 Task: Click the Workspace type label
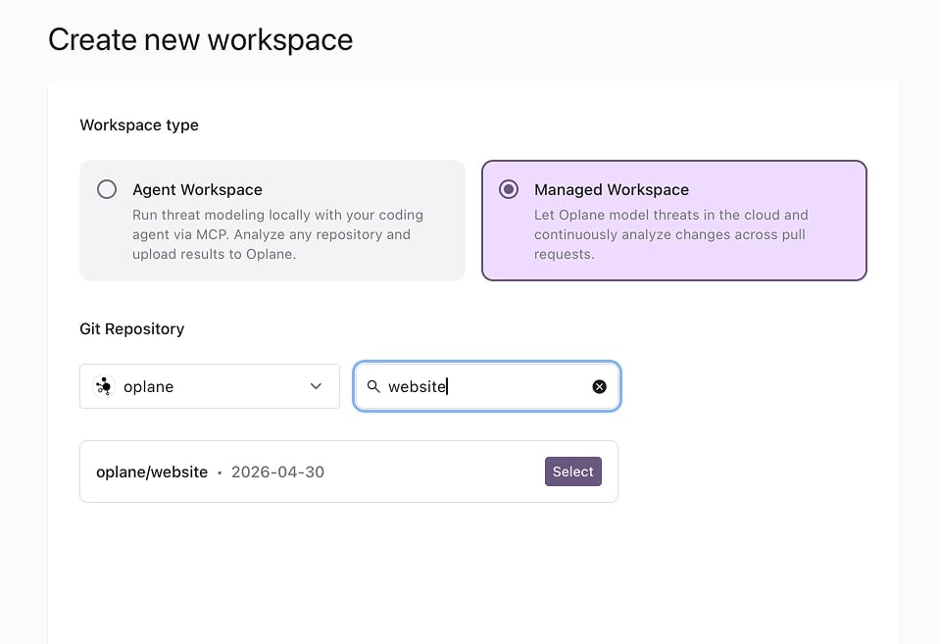(x=139, y=125)
